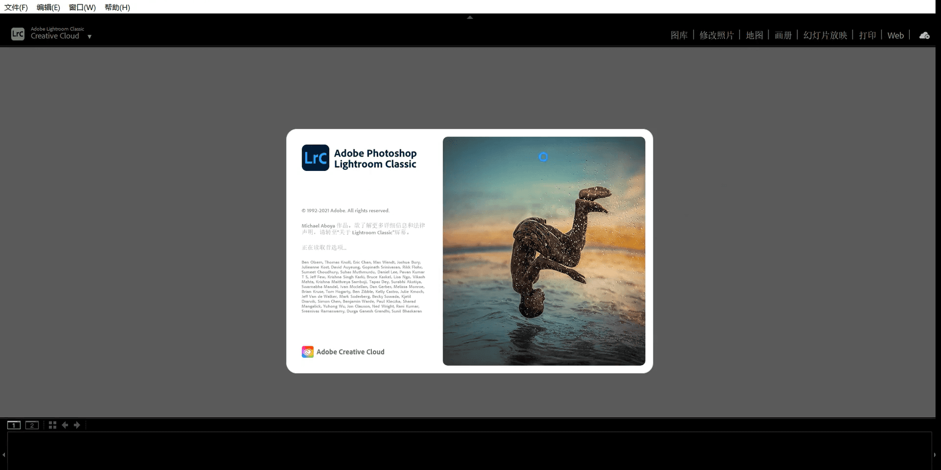Viewport: 941px width, 470px height.
Task: Switch to the 图库 module
Action: 679,35
